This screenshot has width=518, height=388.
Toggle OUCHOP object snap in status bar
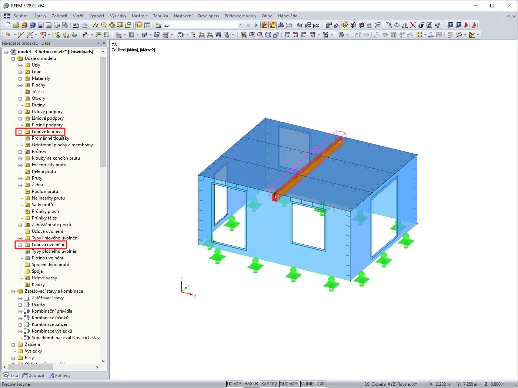[x=288, y=384]
